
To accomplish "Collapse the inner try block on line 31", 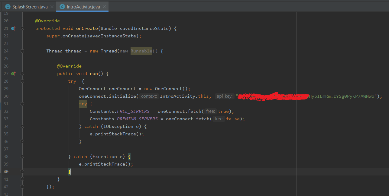I will coord(22,104).
